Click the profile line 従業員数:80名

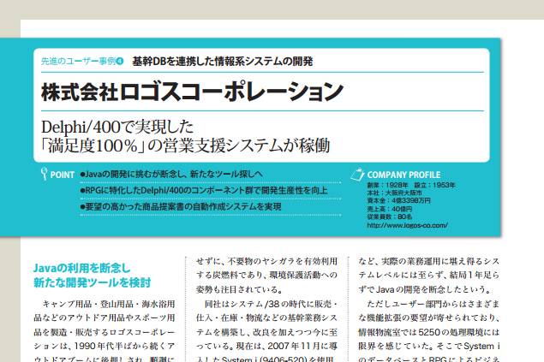coord(390,217)
